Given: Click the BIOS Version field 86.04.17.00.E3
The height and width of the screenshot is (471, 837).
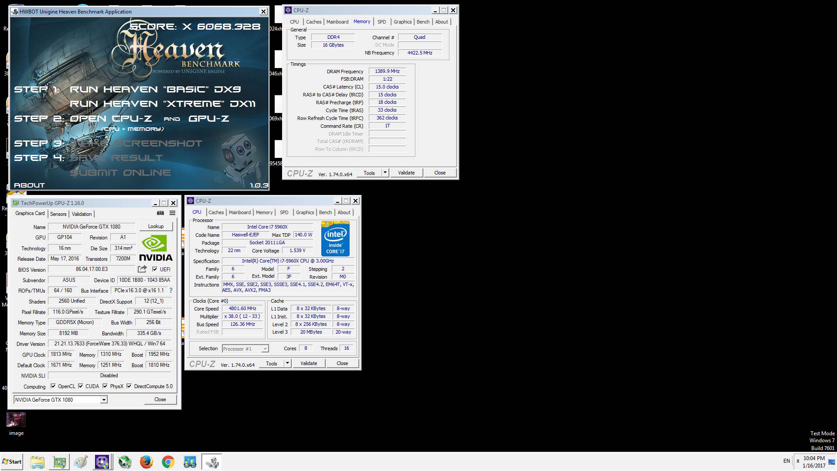Looking at the screenshot, I should (92, 270).
